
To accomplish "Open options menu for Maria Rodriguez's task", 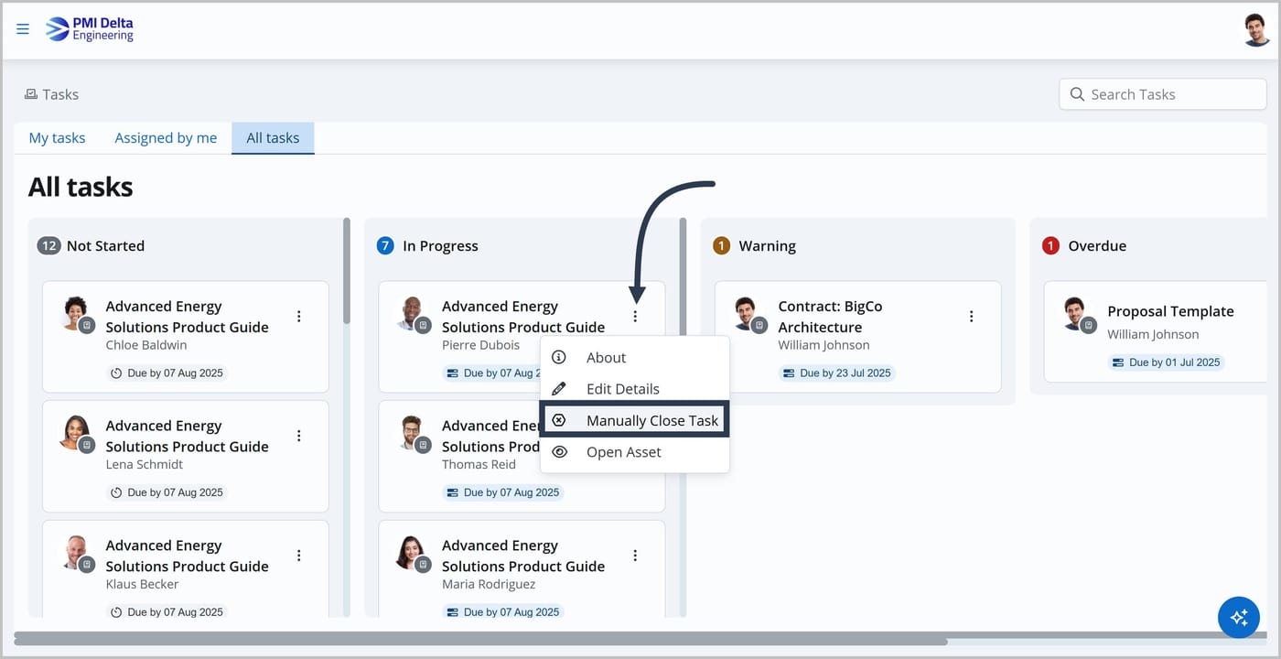I will click(x=635, y=556).
